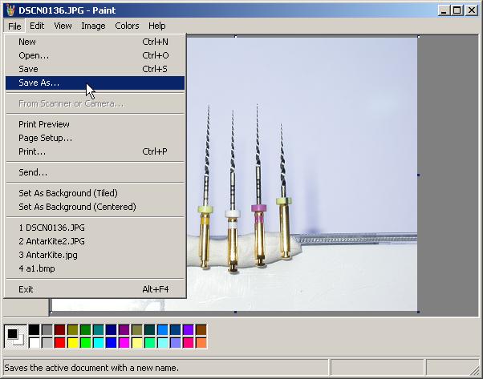
Task: Click the Paint application icon in title bar
Action: (10, 10)
